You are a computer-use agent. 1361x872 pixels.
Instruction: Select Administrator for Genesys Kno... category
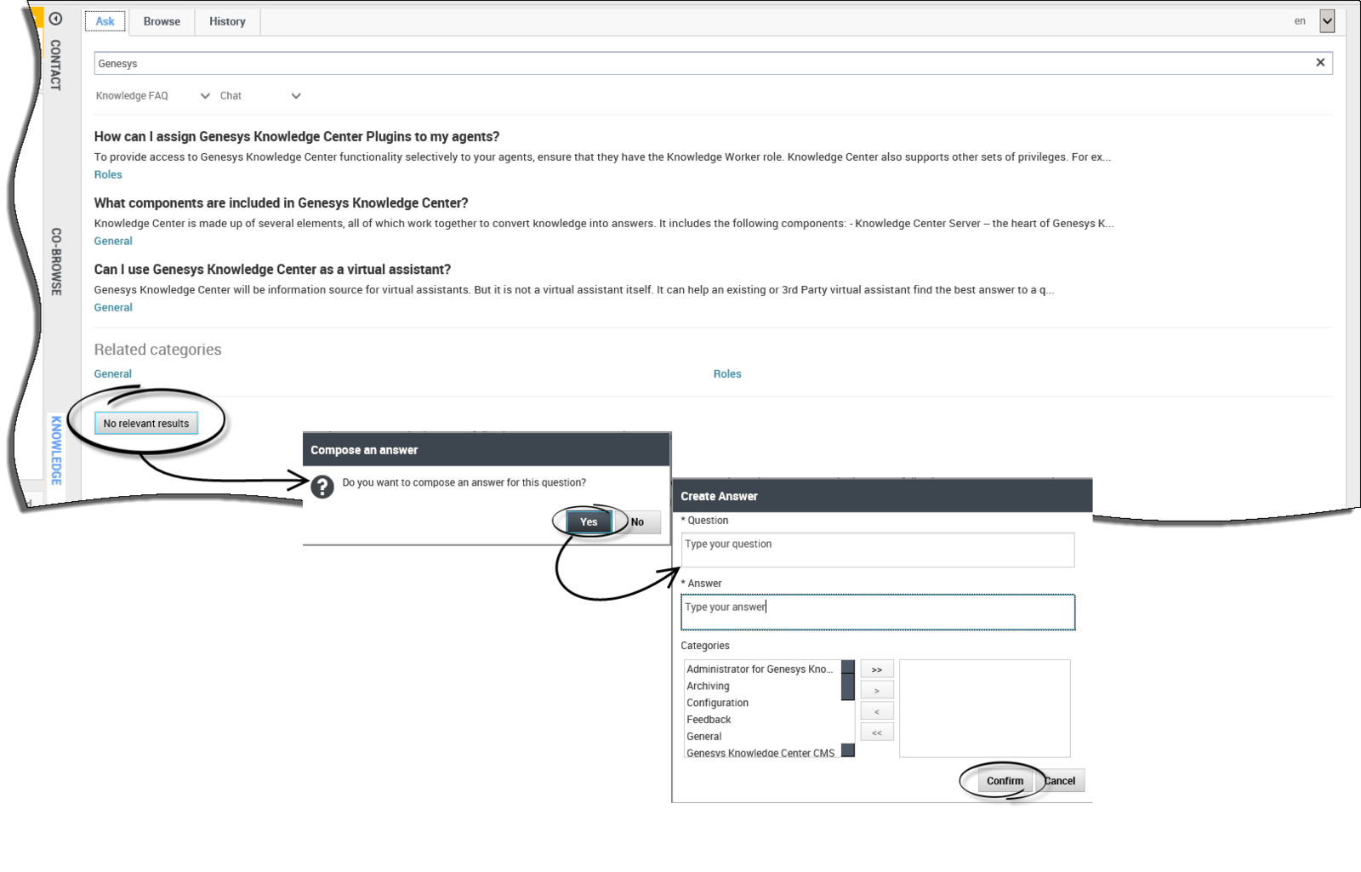(x=760, y=669)
